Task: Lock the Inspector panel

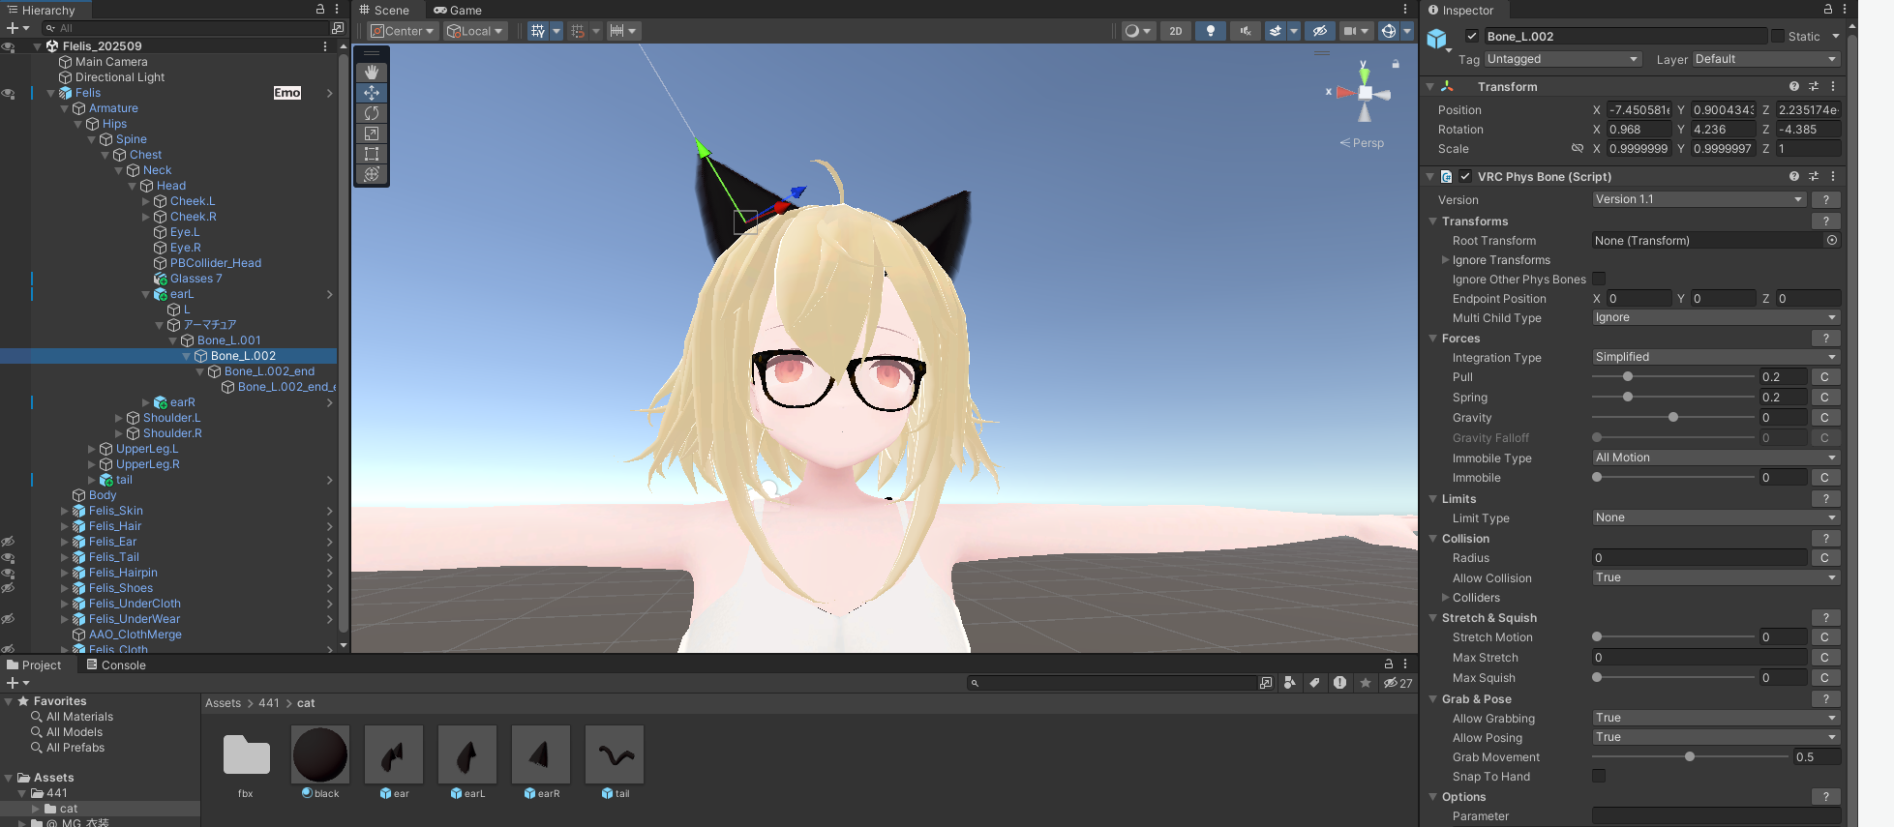Action: (1828, 10)
